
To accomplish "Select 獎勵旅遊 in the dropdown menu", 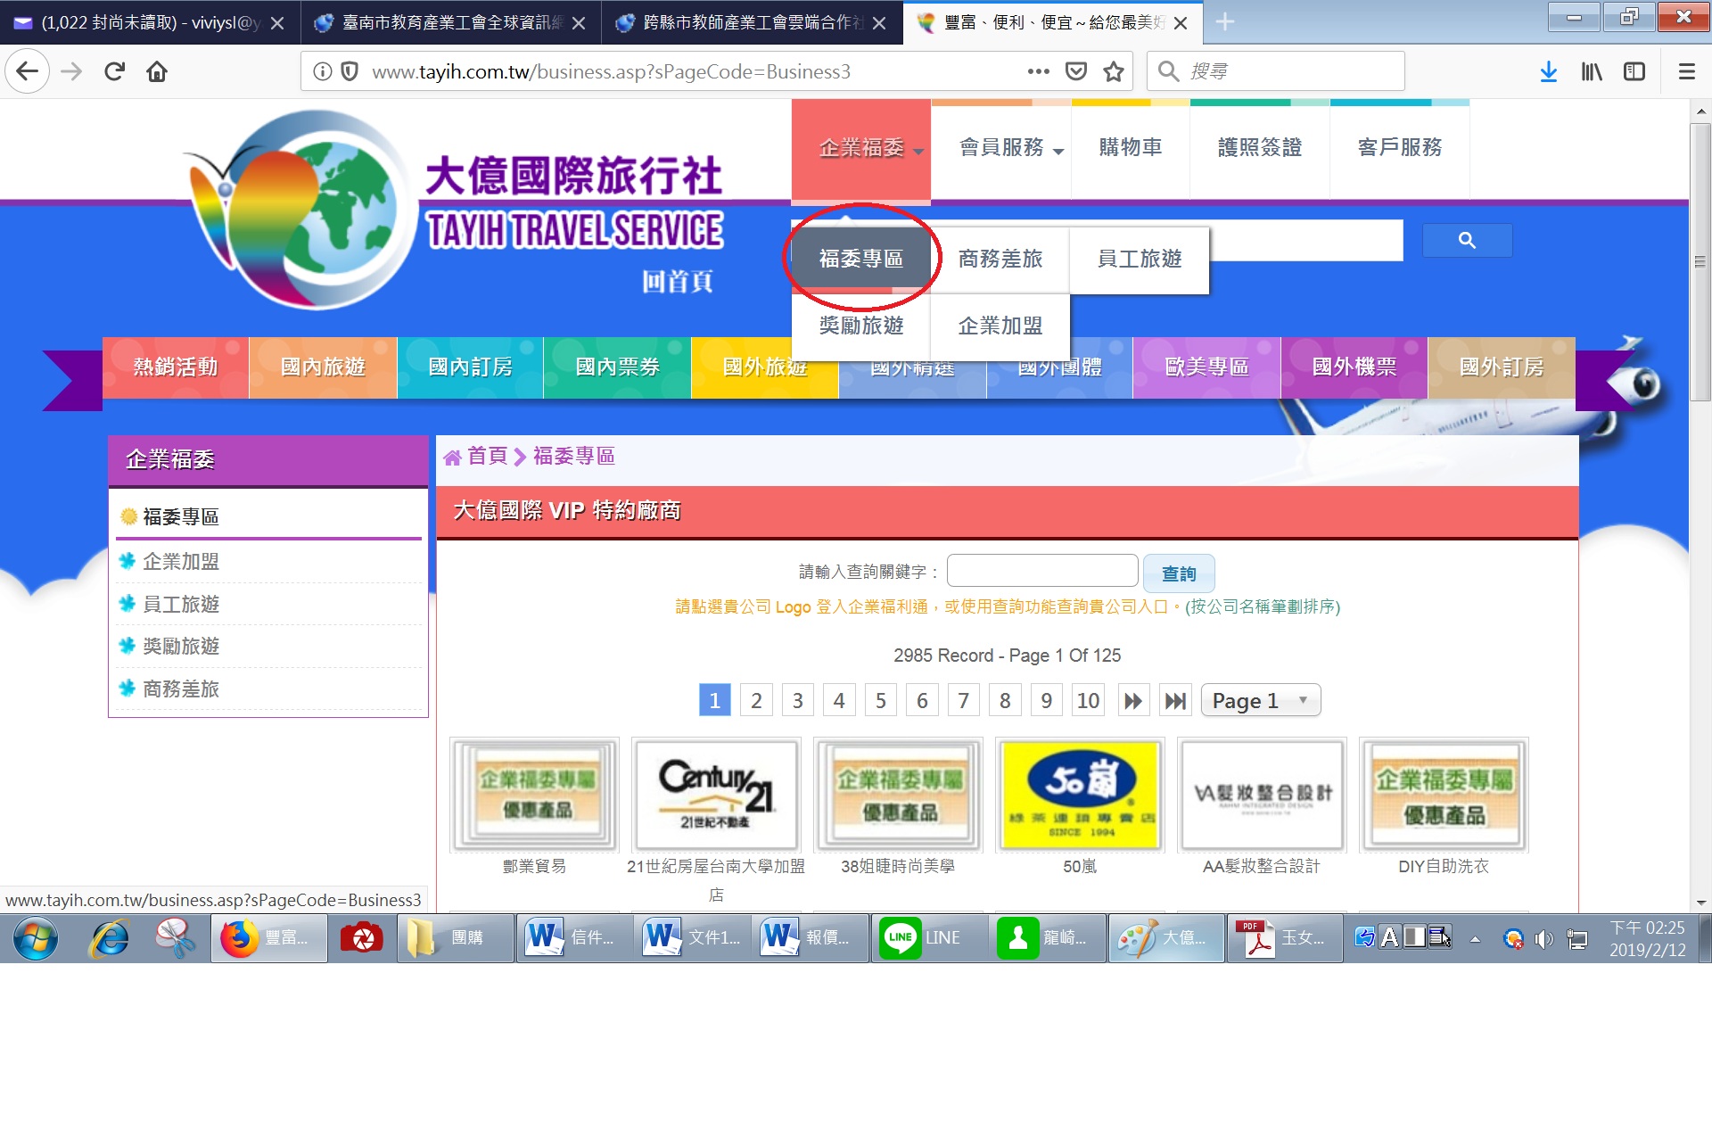I will pos(861,326).
